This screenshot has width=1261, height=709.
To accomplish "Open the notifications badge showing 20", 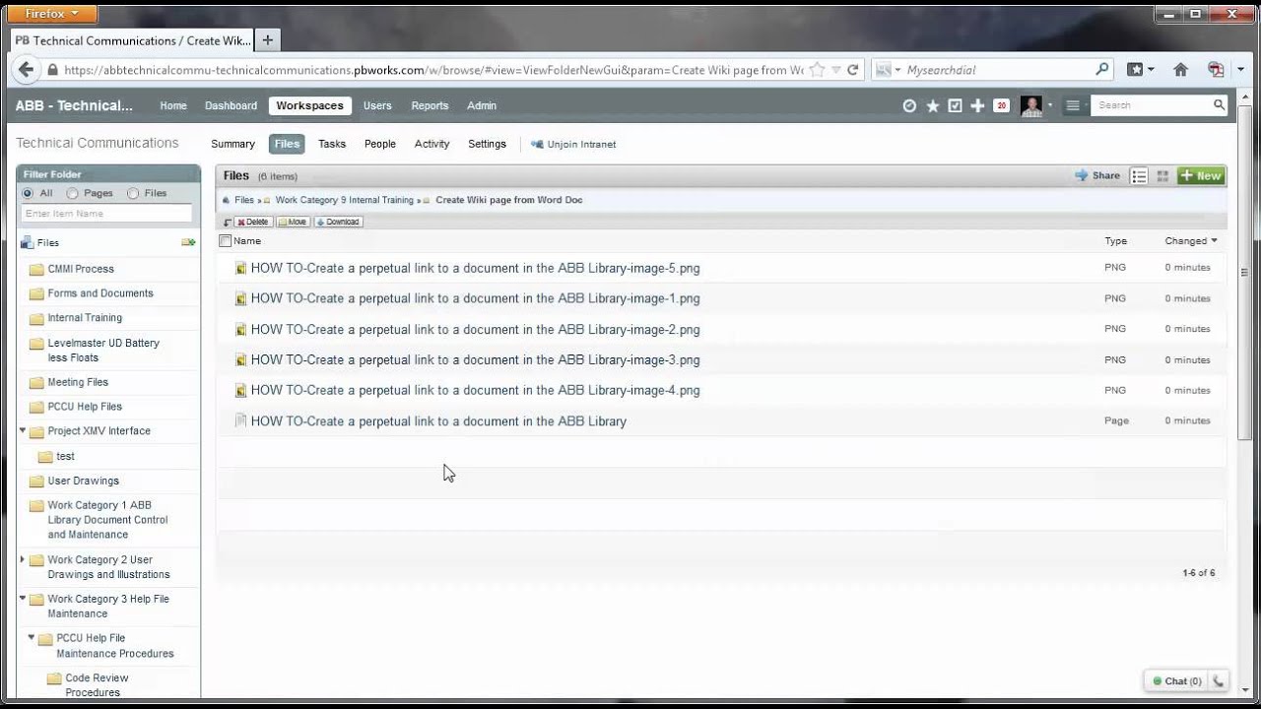I will pyautogui.click(x=1002, y=105).
